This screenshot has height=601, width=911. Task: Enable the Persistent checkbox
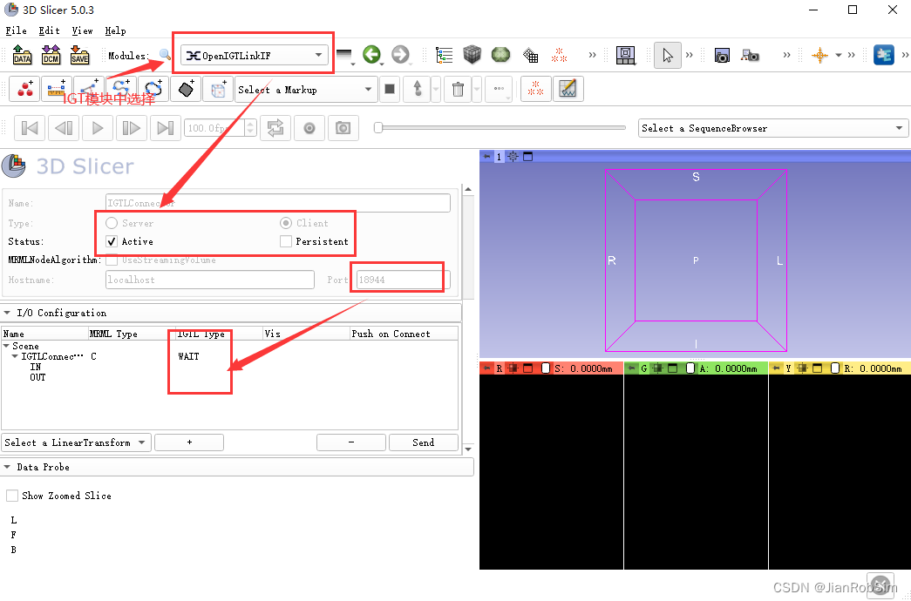point(287,241)
